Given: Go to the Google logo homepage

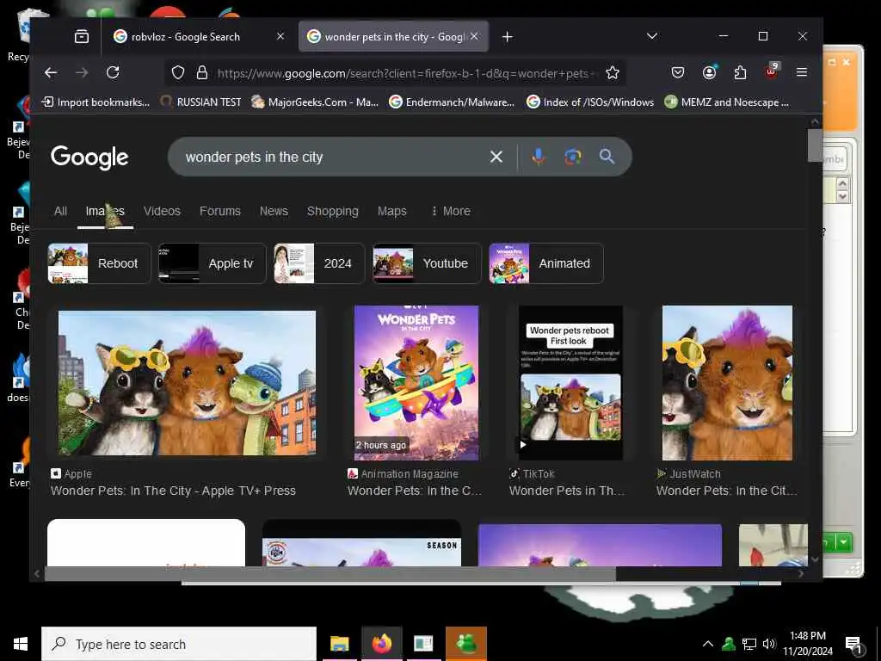Looking at the screenshot, I should pyautogui.click(x=89, y=158).
